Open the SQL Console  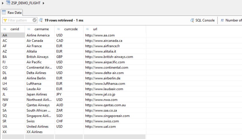click(202, 20)
